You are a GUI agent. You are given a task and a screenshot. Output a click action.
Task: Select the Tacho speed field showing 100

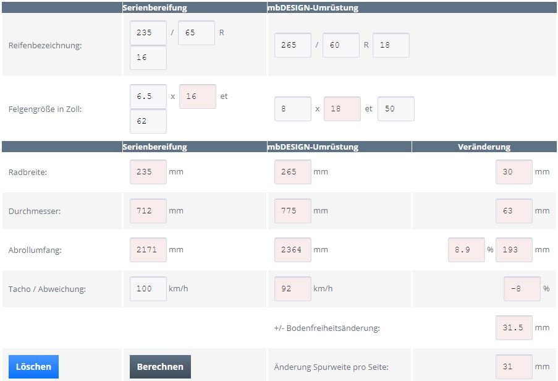148,289
